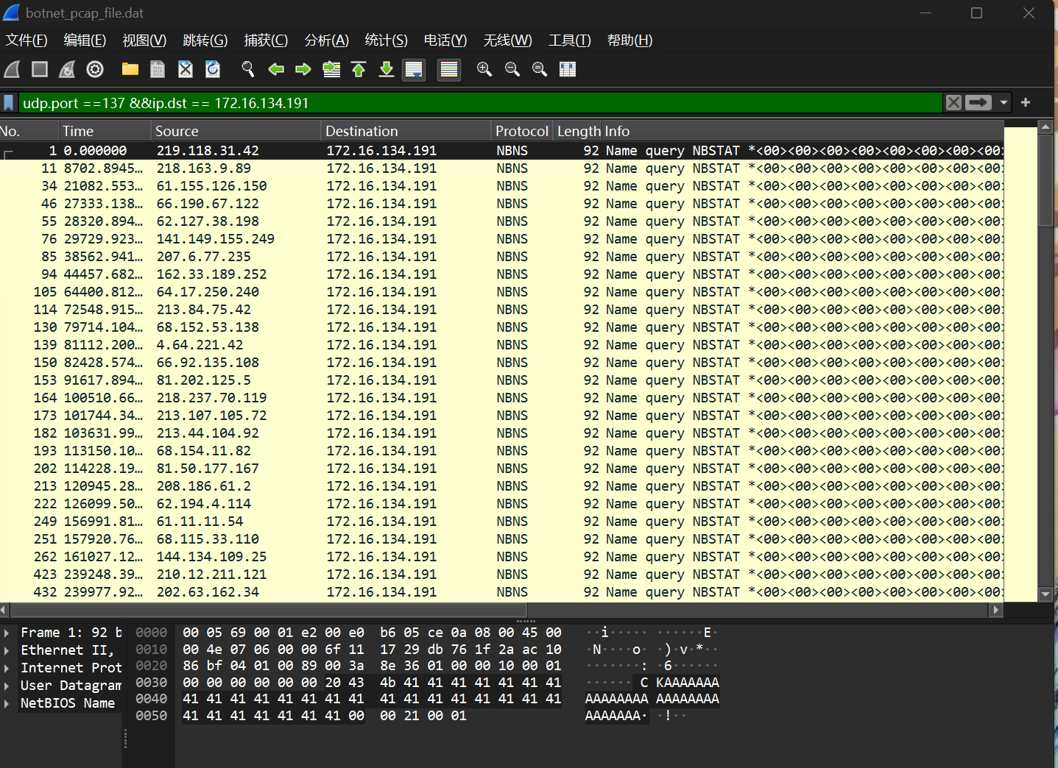Open the 跳转(G) menu
Viewport: 1058px width, 768px height.
[x=205, y=40]
